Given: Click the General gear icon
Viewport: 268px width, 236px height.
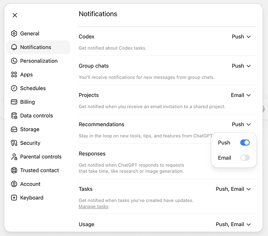Looking at the screenshot, I should pos(14,34).
